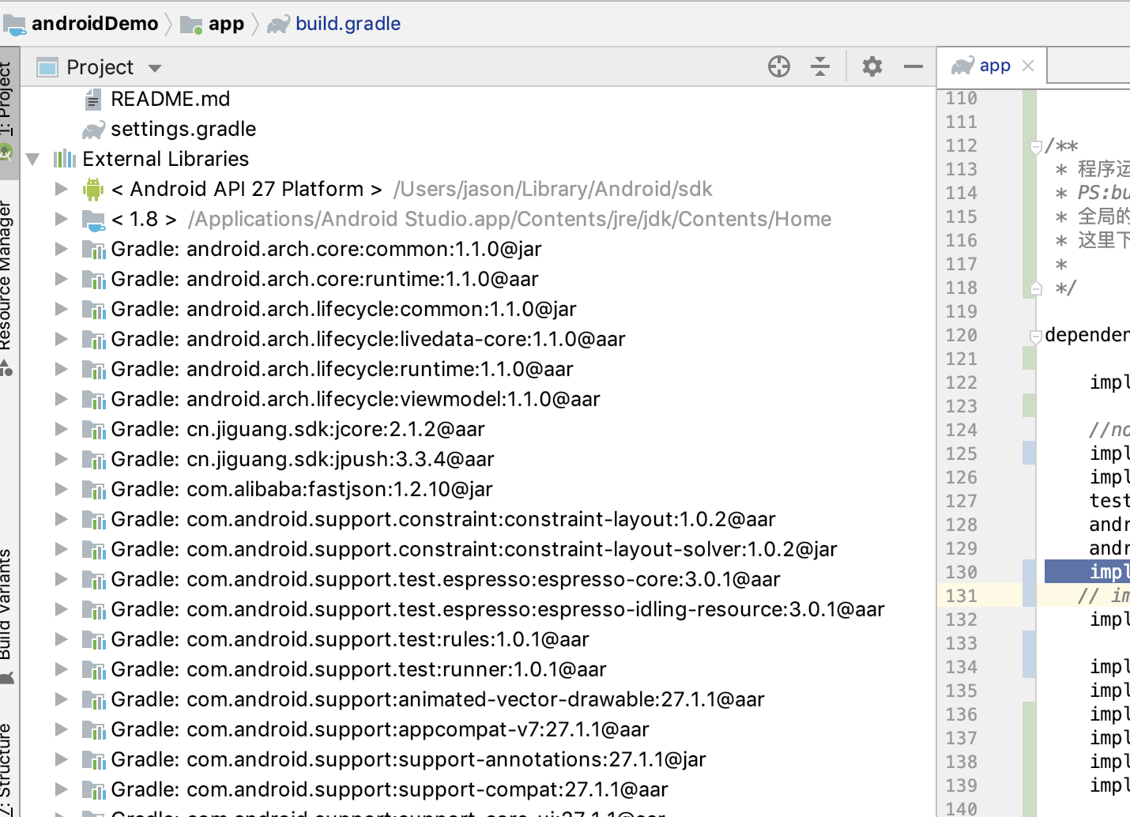The image size is (1130, 817).
Task: Expand com.alibaba:fastjson:1.2.10@jar library
Action: click(x=61, y=489)
